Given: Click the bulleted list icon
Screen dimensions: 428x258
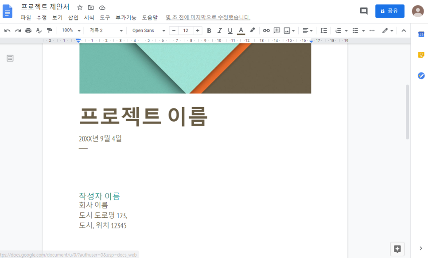Looking at the screenshot, I should tap(355, 31).
